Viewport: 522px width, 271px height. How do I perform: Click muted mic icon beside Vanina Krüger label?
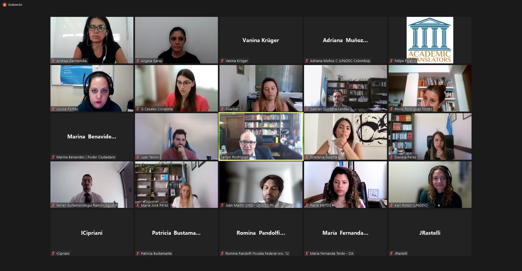coord(223,61)
